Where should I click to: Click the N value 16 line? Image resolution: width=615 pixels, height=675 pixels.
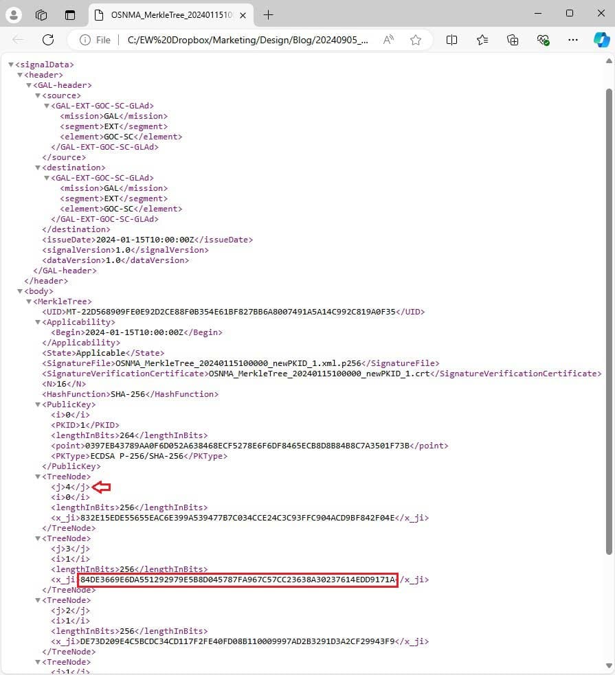tap(64, 384)
